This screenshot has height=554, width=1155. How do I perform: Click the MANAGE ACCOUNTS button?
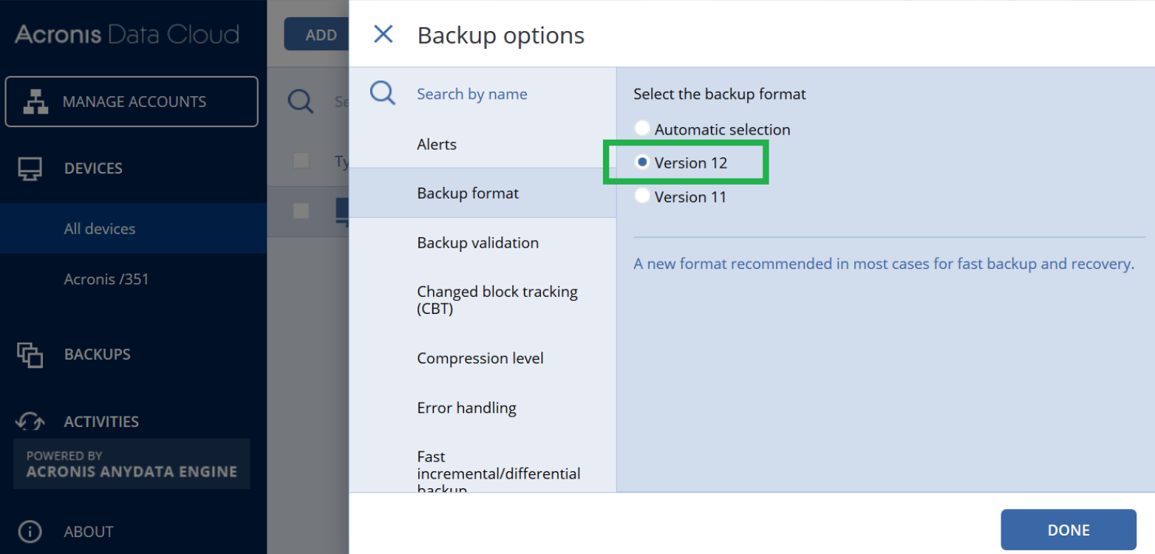point(132,101)
